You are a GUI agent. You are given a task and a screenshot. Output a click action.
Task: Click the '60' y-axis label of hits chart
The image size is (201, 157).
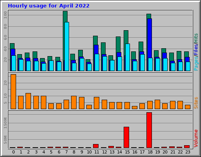[x=5, y=38]
